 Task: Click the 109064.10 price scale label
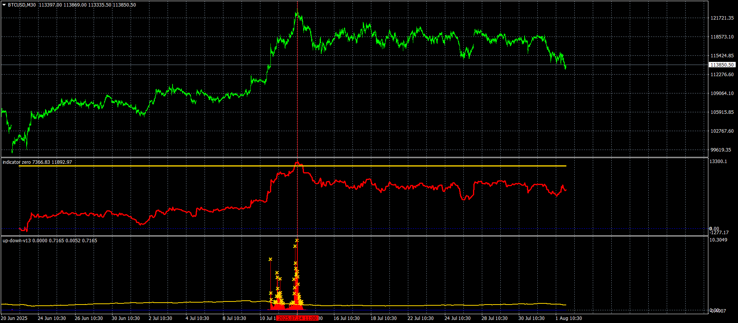pyautogui.click(x=722, y=93)
